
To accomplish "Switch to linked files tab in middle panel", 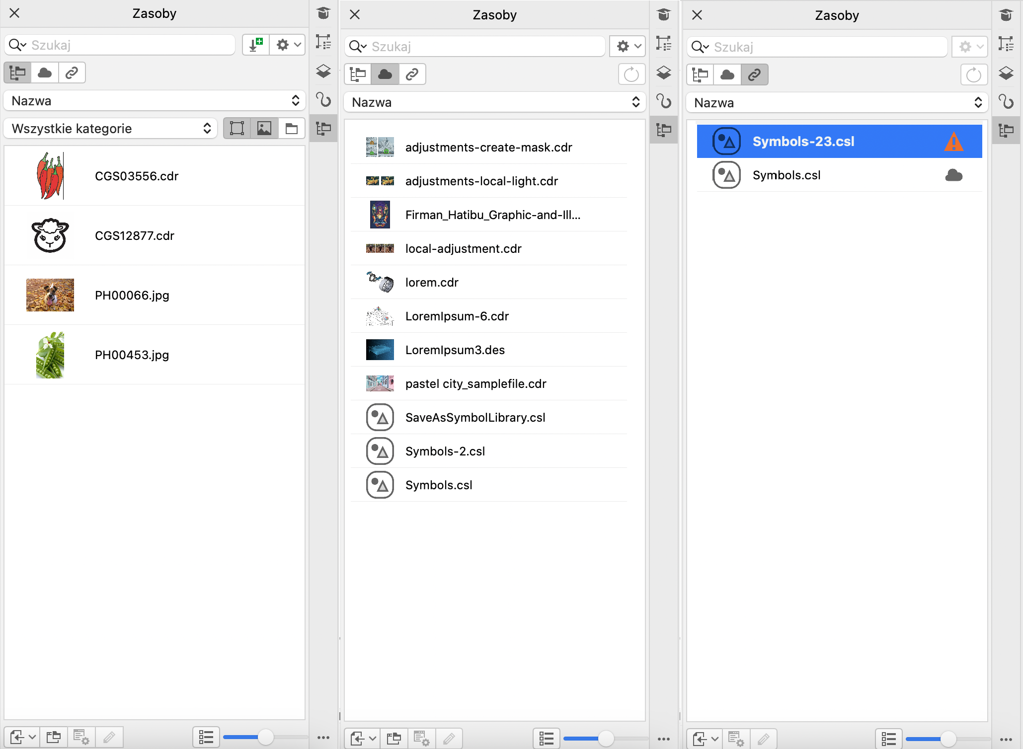I will (412, 75).
